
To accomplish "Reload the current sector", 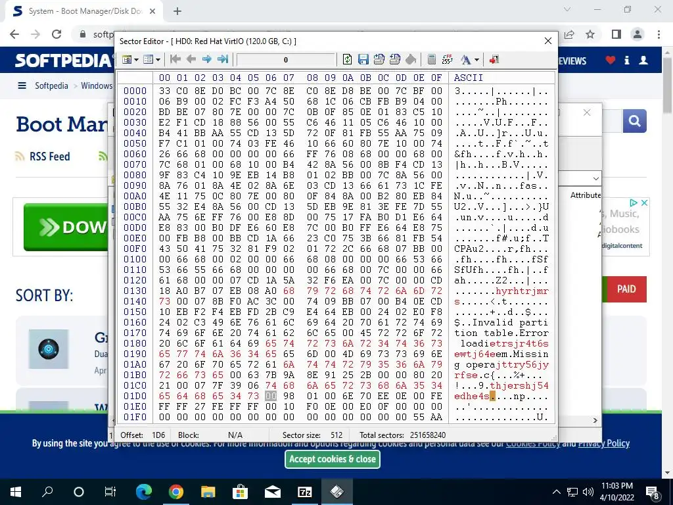I will click(347, 59).
